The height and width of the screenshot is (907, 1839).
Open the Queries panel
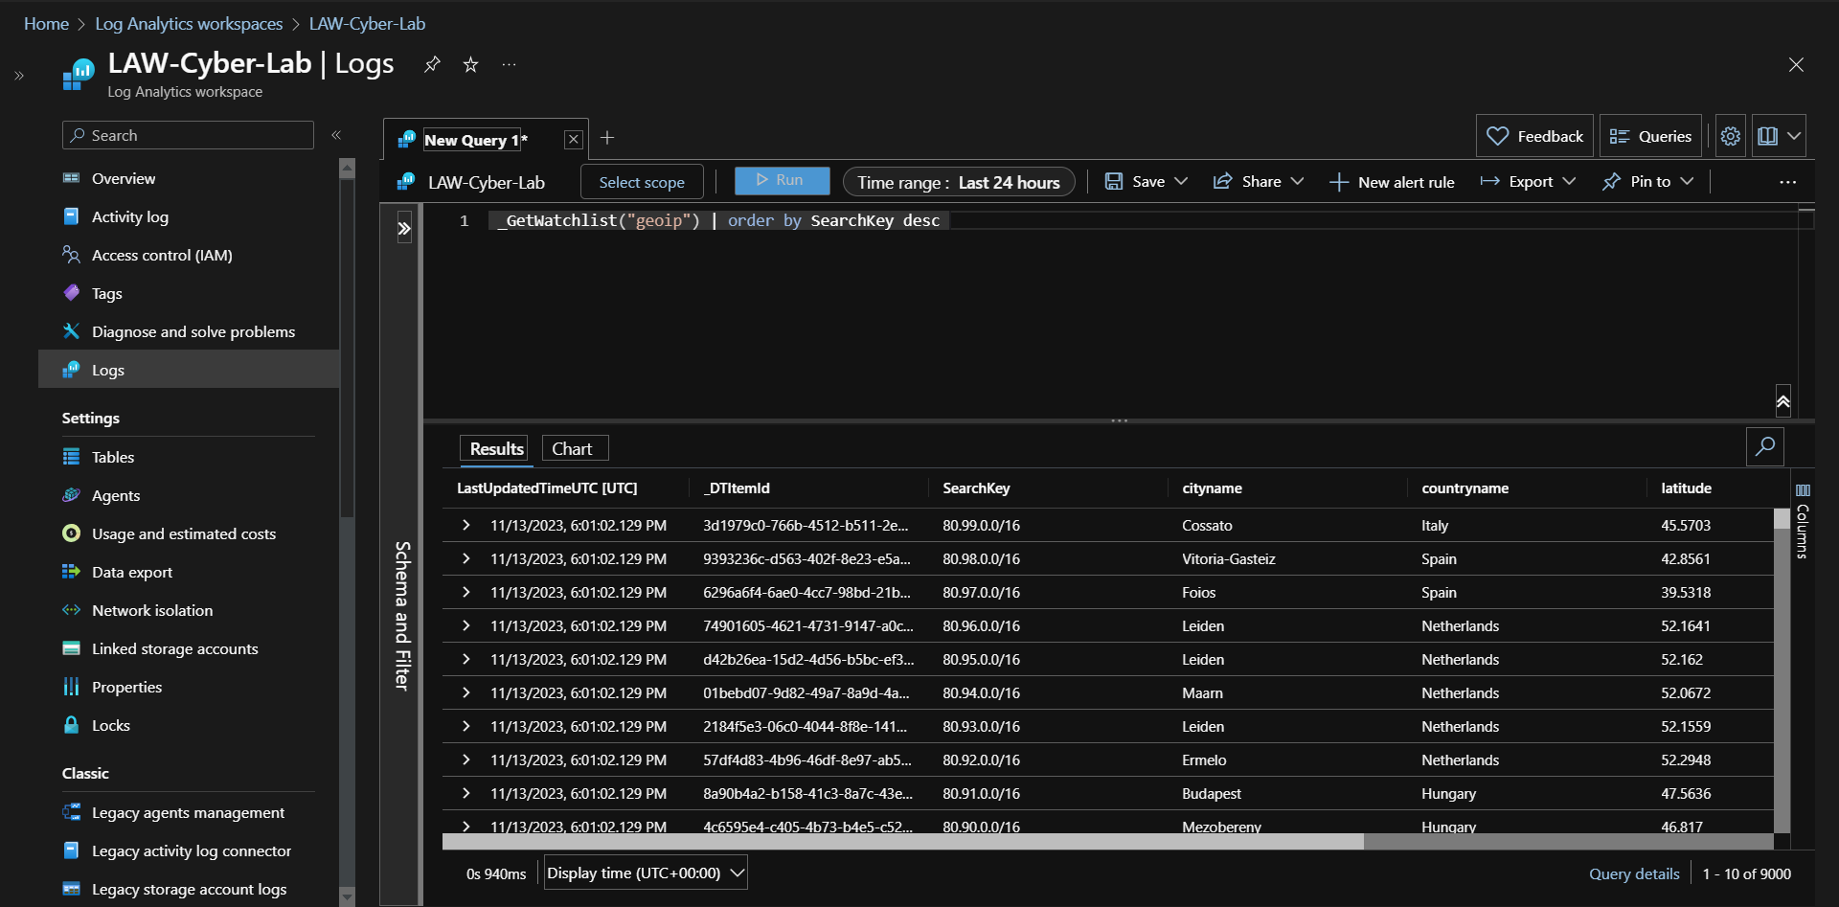(1651, 136)
